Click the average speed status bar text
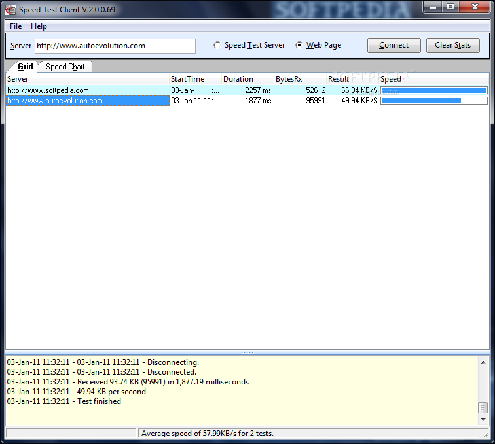The width and height of the screenshot is (495, 444). pyautogui.click(x=208, y=434)
